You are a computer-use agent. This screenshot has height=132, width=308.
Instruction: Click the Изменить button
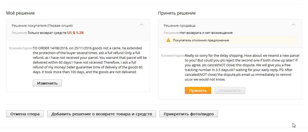(x=47, y=83)
